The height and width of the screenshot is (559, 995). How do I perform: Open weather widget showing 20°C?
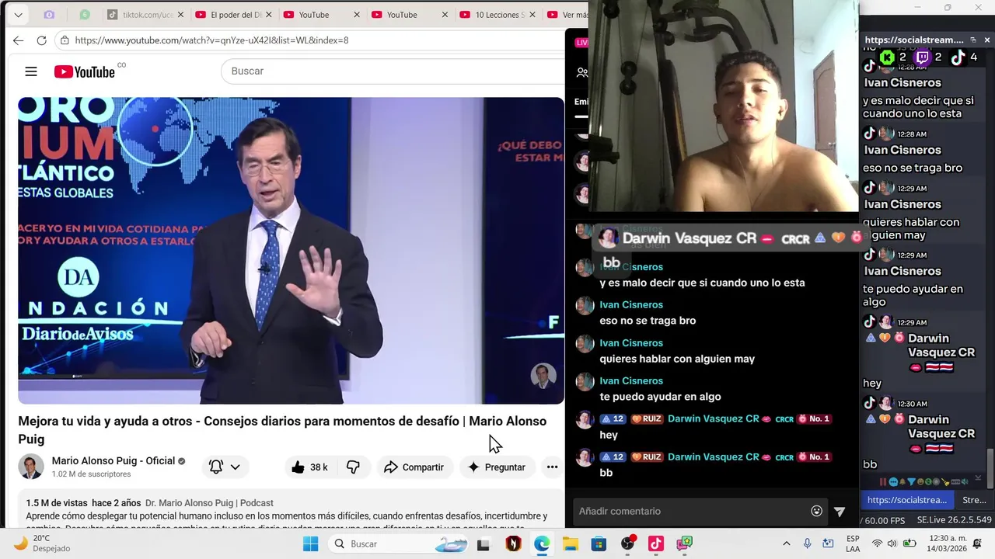pyautogui.click(x=43, y=543)
